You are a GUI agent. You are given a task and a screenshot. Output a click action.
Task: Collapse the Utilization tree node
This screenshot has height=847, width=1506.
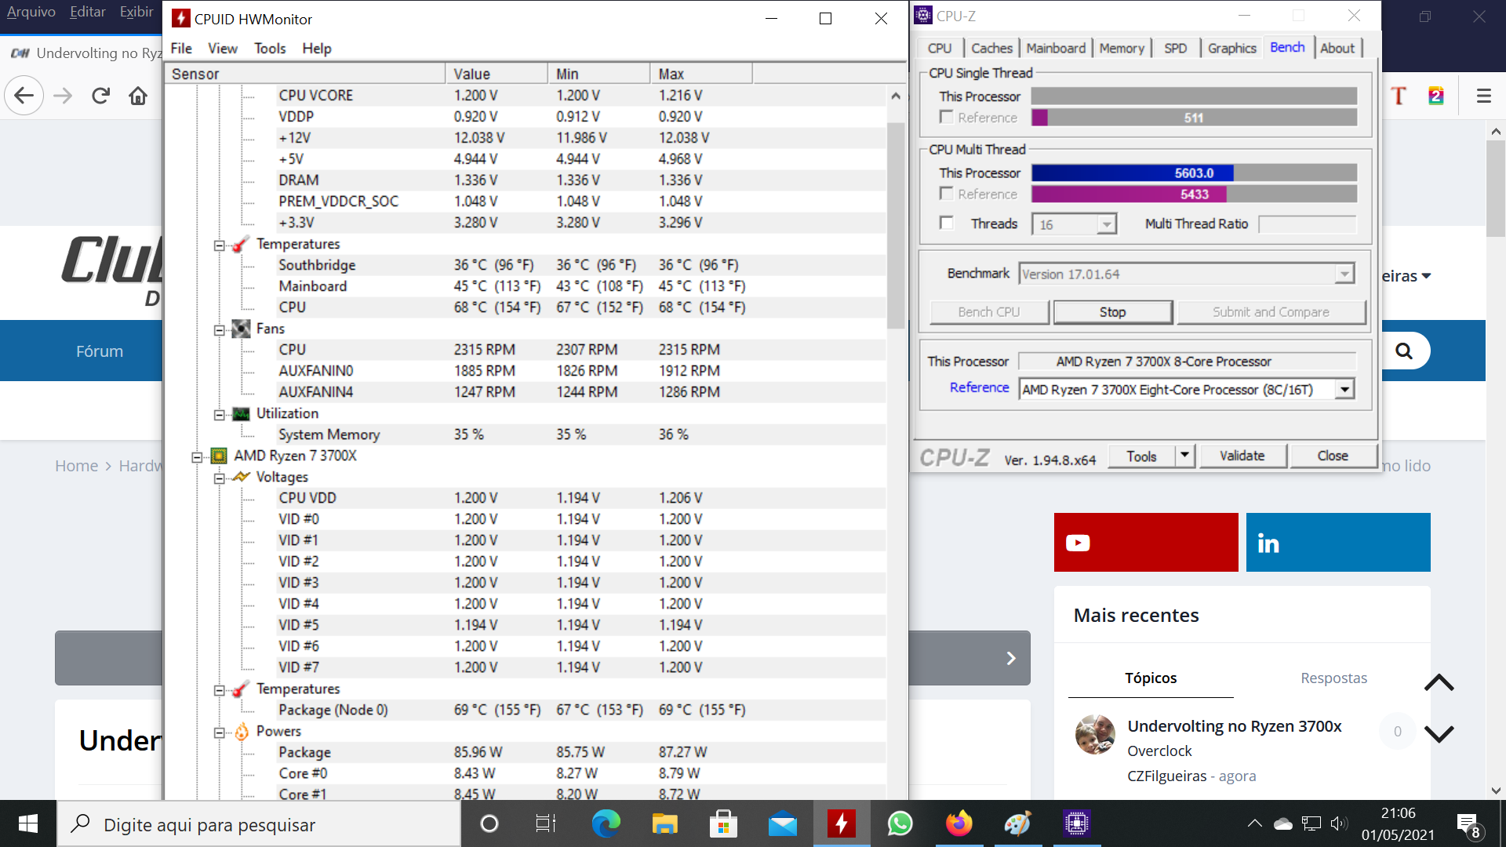[220, 415]
